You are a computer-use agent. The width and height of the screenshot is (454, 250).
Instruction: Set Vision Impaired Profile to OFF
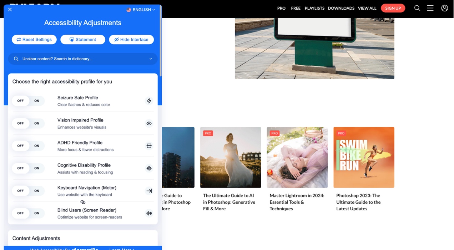20,123
